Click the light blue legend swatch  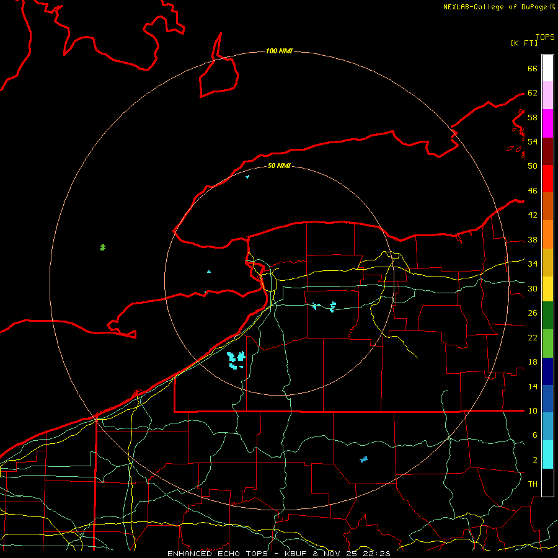(547, 427)
